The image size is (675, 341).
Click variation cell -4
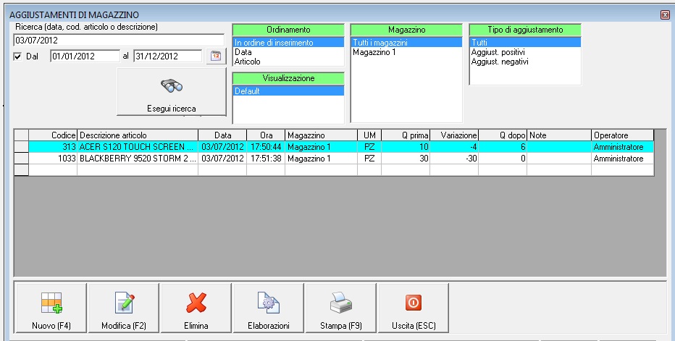[x=454, y=147]
